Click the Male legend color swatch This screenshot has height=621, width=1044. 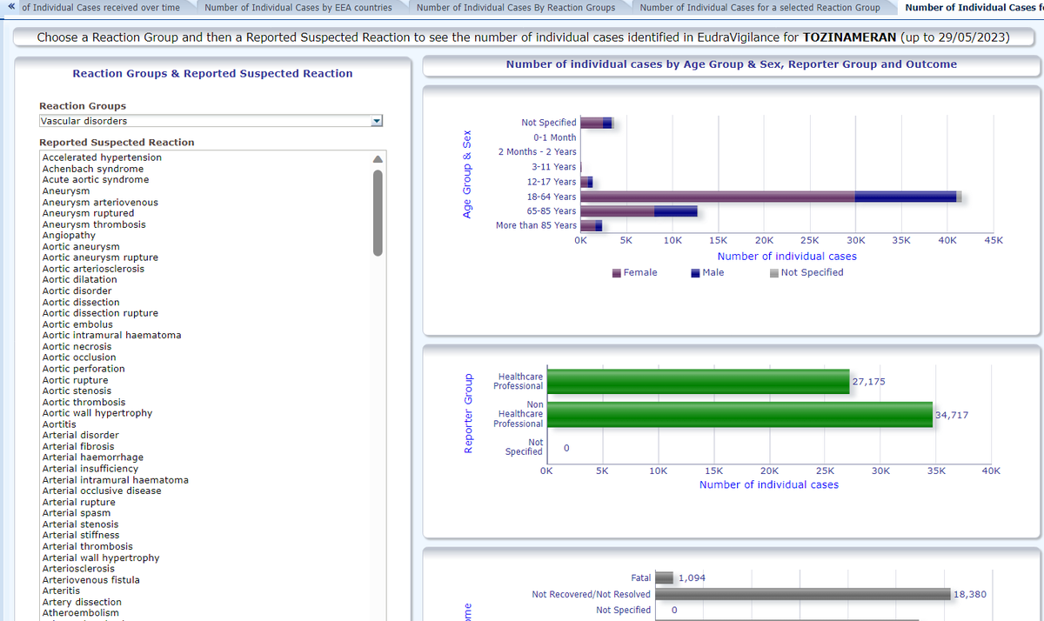(x=696, y=273)
